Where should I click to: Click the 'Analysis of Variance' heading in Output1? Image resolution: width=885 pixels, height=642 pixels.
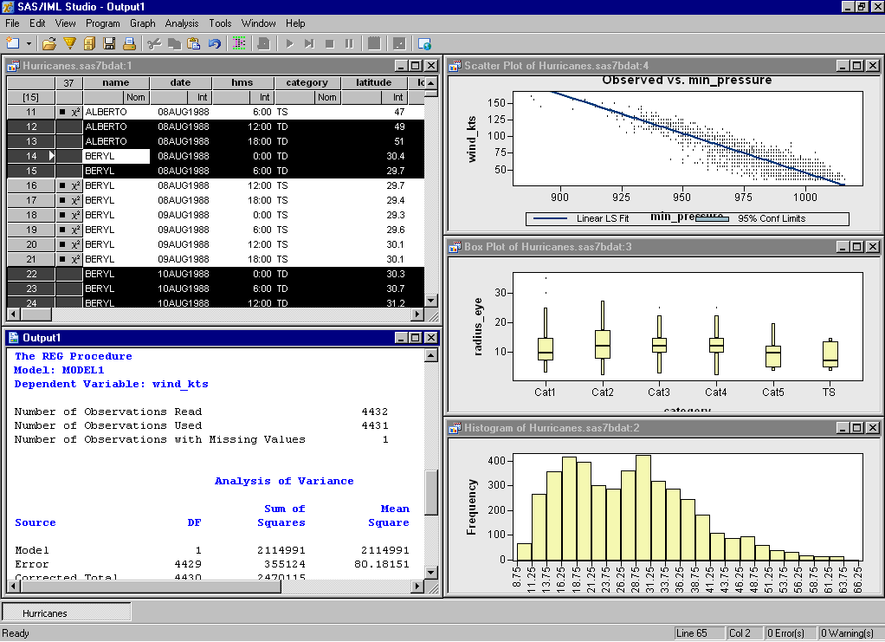coord(284,481)
